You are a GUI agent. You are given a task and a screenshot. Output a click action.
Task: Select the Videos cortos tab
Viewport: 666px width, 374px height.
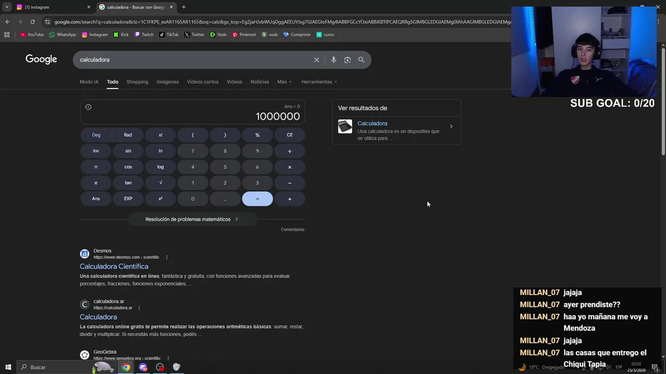click(203, 82)
